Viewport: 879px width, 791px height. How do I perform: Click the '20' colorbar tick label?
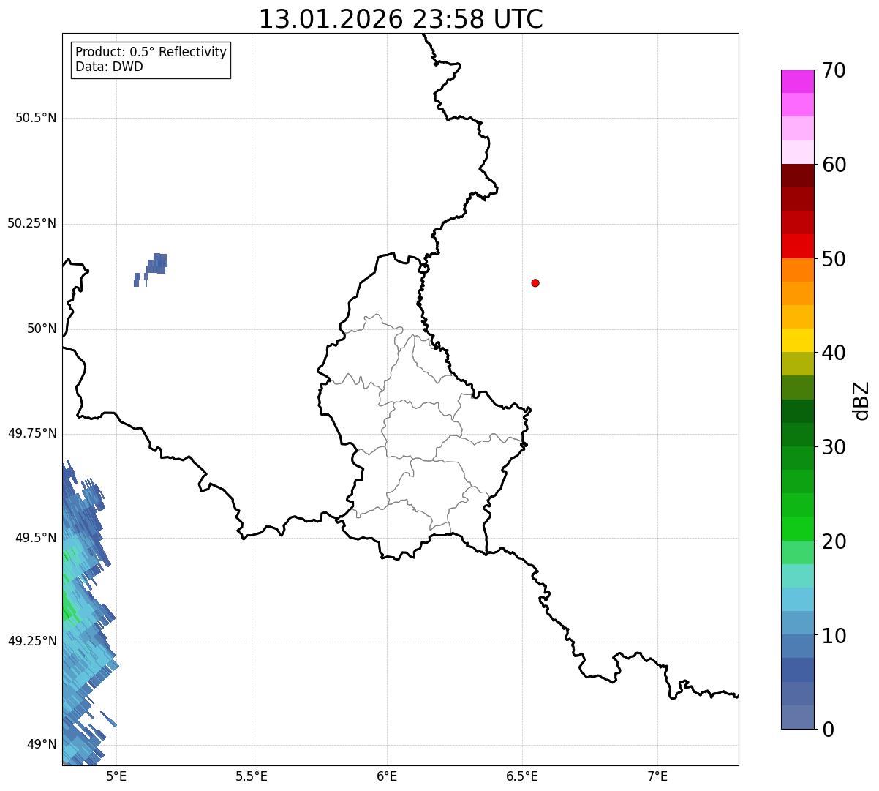click(x=834, y=541)
